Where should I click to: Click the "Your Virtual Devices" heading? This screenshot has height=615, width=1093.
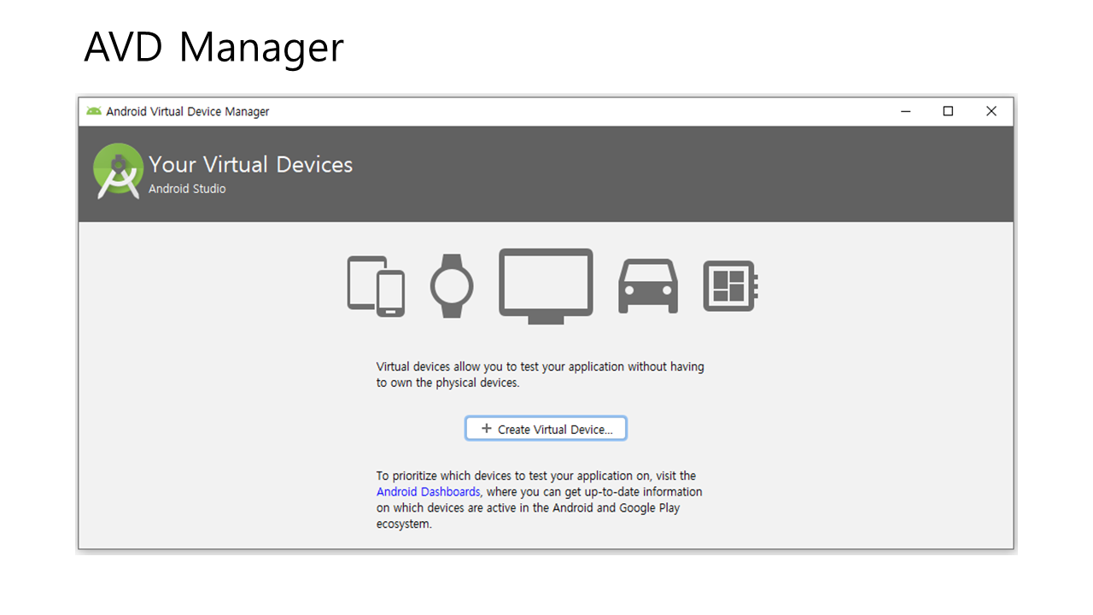(250, 165)
